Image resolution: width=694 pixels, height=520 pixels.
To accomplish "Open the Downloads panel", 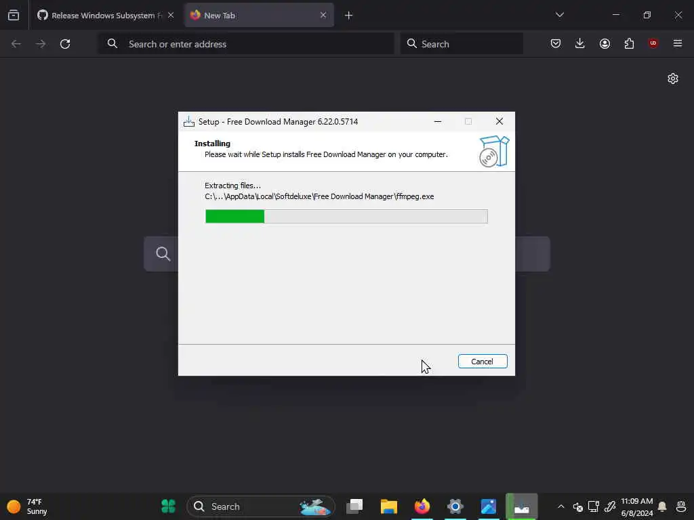I will pyautogui.click(x=580, y=43).
